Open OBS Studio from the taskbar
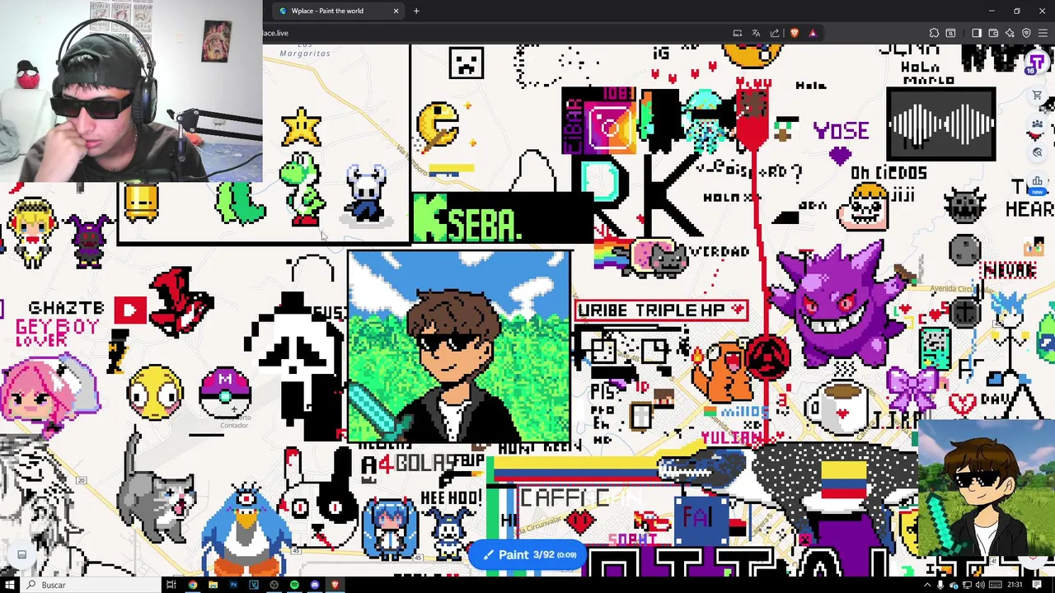The width and height of the screenshot is (1055, 593). (x=274, y=585)
